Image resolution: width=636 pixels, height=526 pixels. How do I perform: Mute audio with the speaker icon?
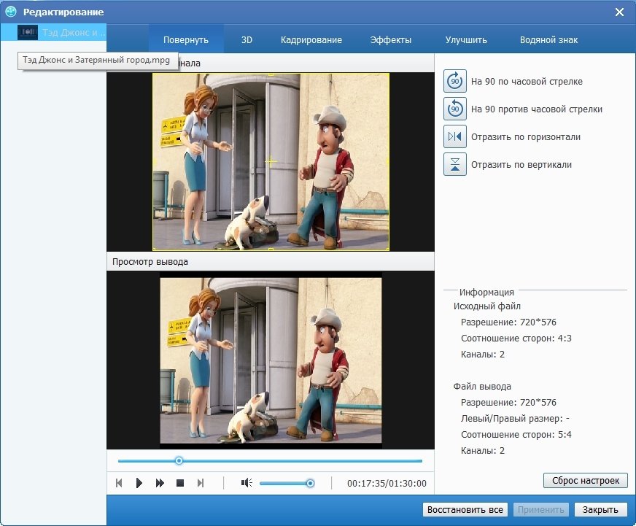coord(247,482)
